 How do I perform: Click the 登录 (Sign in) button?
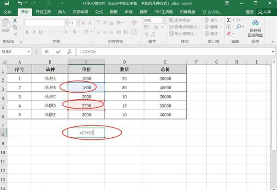click(250, 12)
